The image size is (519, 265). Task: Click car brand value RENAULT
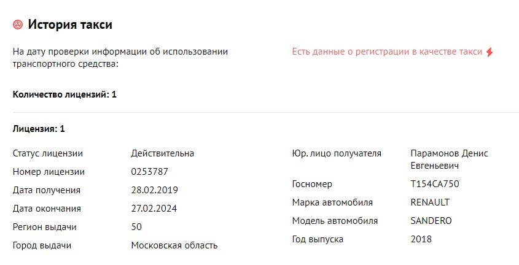(430, 202)
